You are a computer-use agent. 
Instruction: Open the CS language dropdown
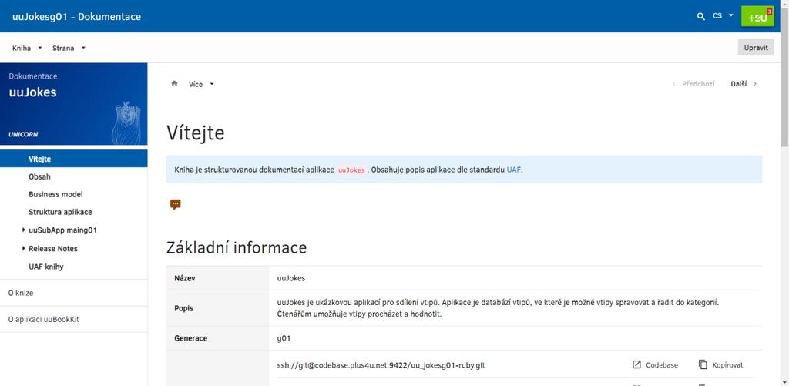tap(723, 16)
